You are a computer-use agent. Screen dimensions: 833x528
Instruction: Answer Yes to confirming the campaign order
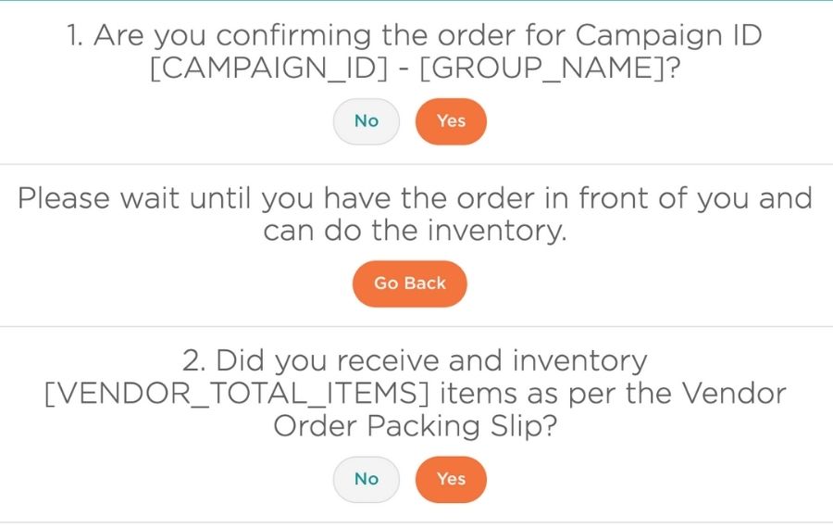pyautogui.click(x=451, y=121)
